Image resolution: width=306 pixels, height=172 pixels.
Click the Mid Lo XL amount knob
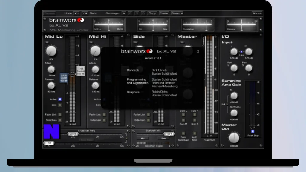(51, 51)
